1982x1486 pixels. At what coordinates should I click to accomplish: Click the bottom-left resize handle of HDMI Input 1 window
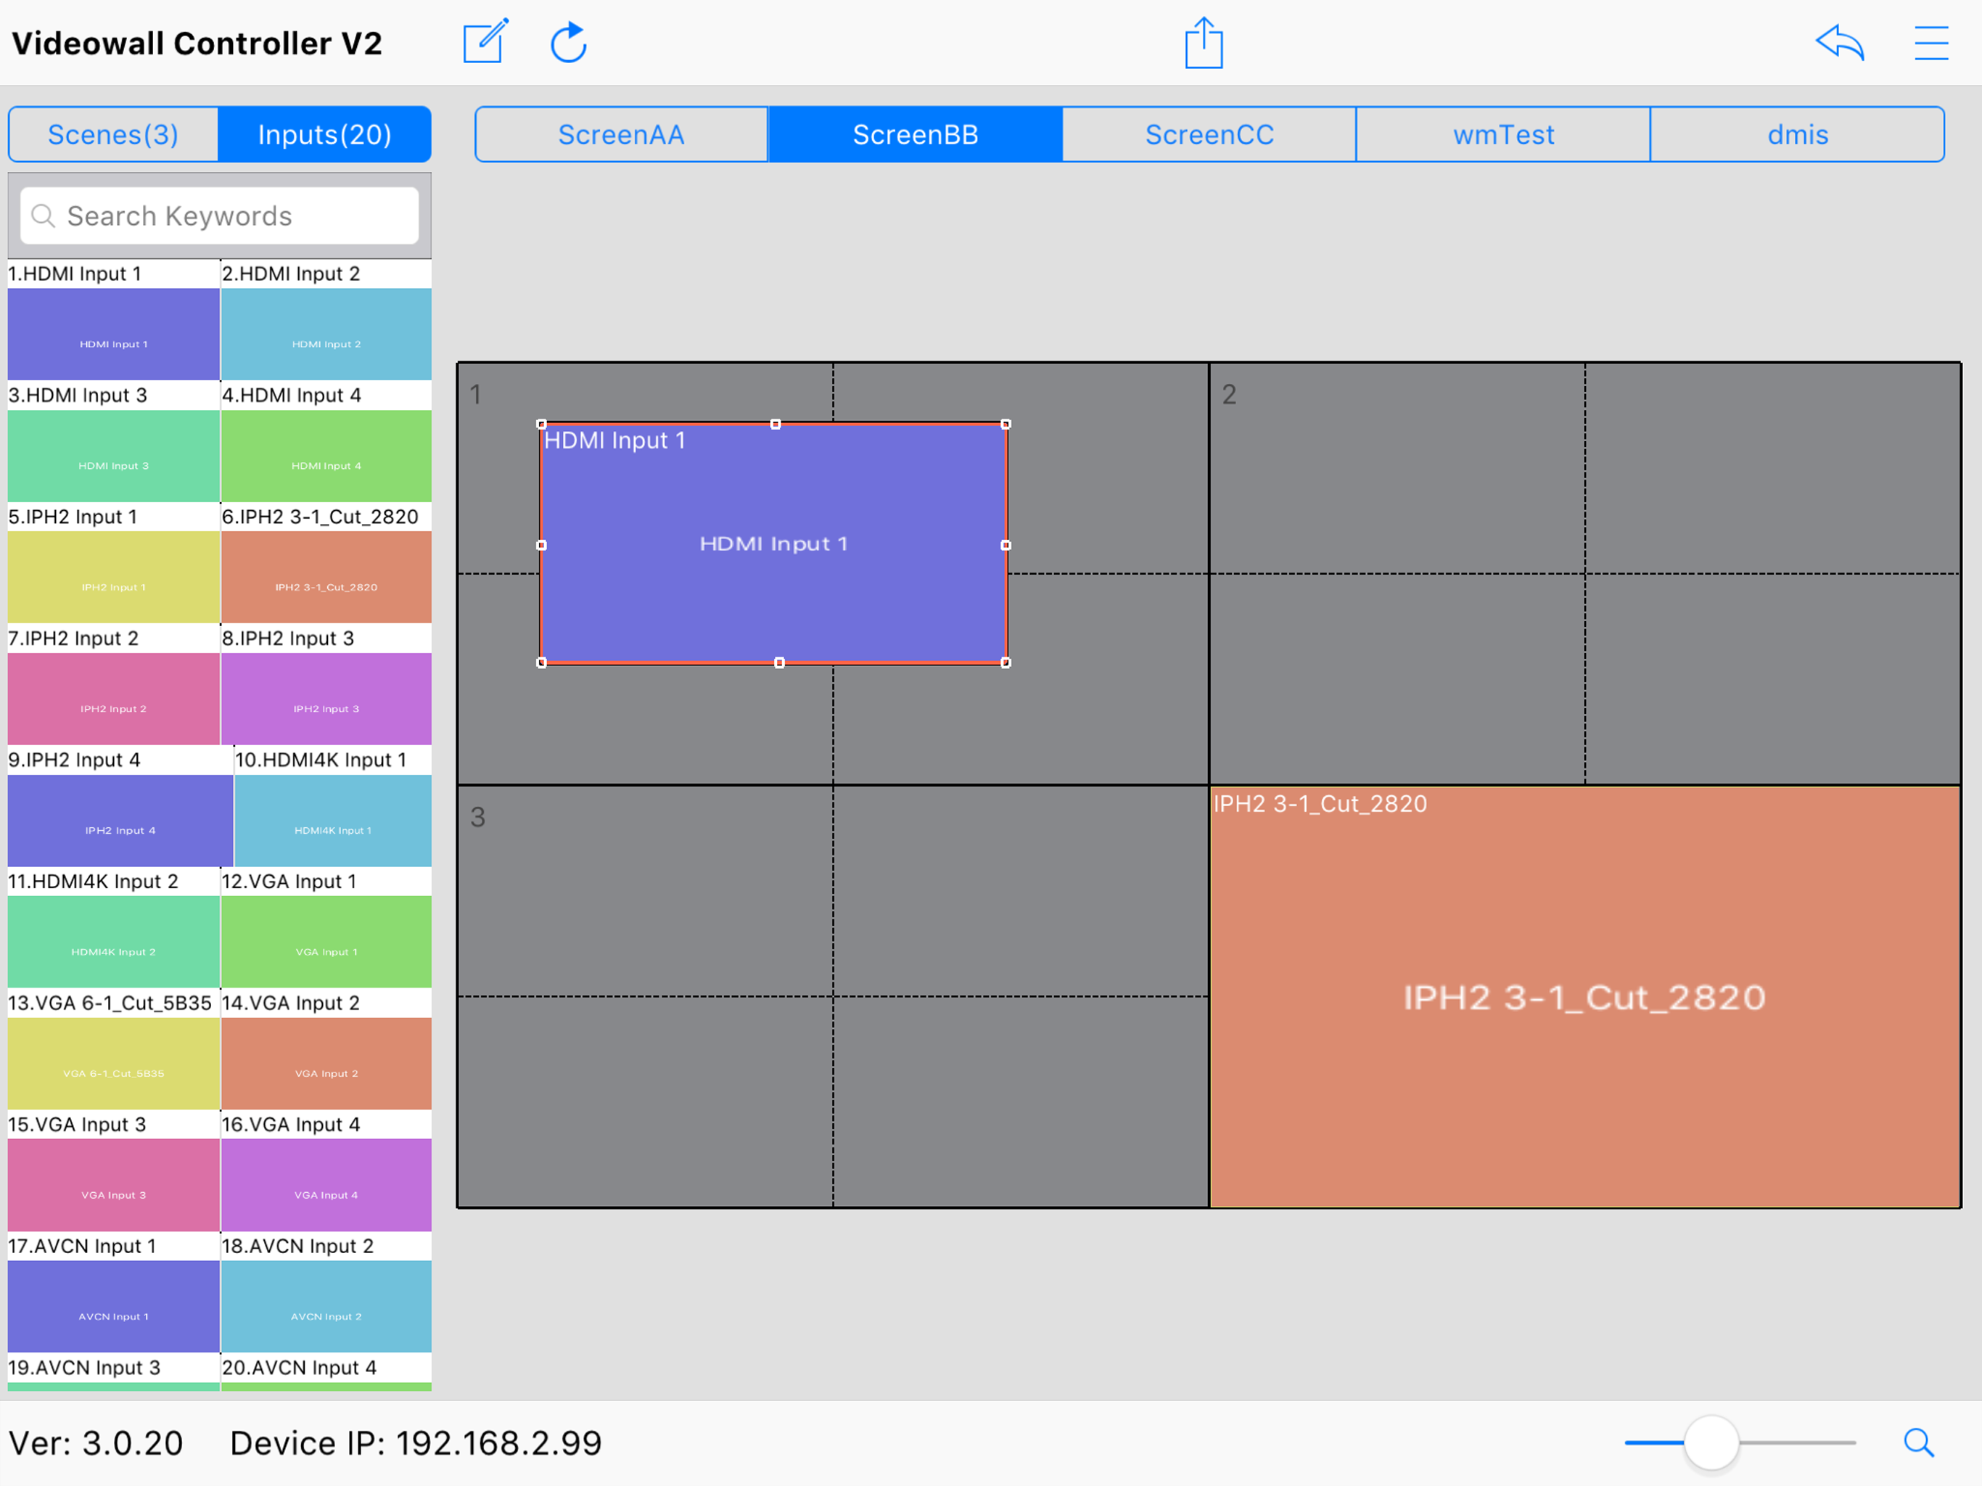[x=541, y=663]
